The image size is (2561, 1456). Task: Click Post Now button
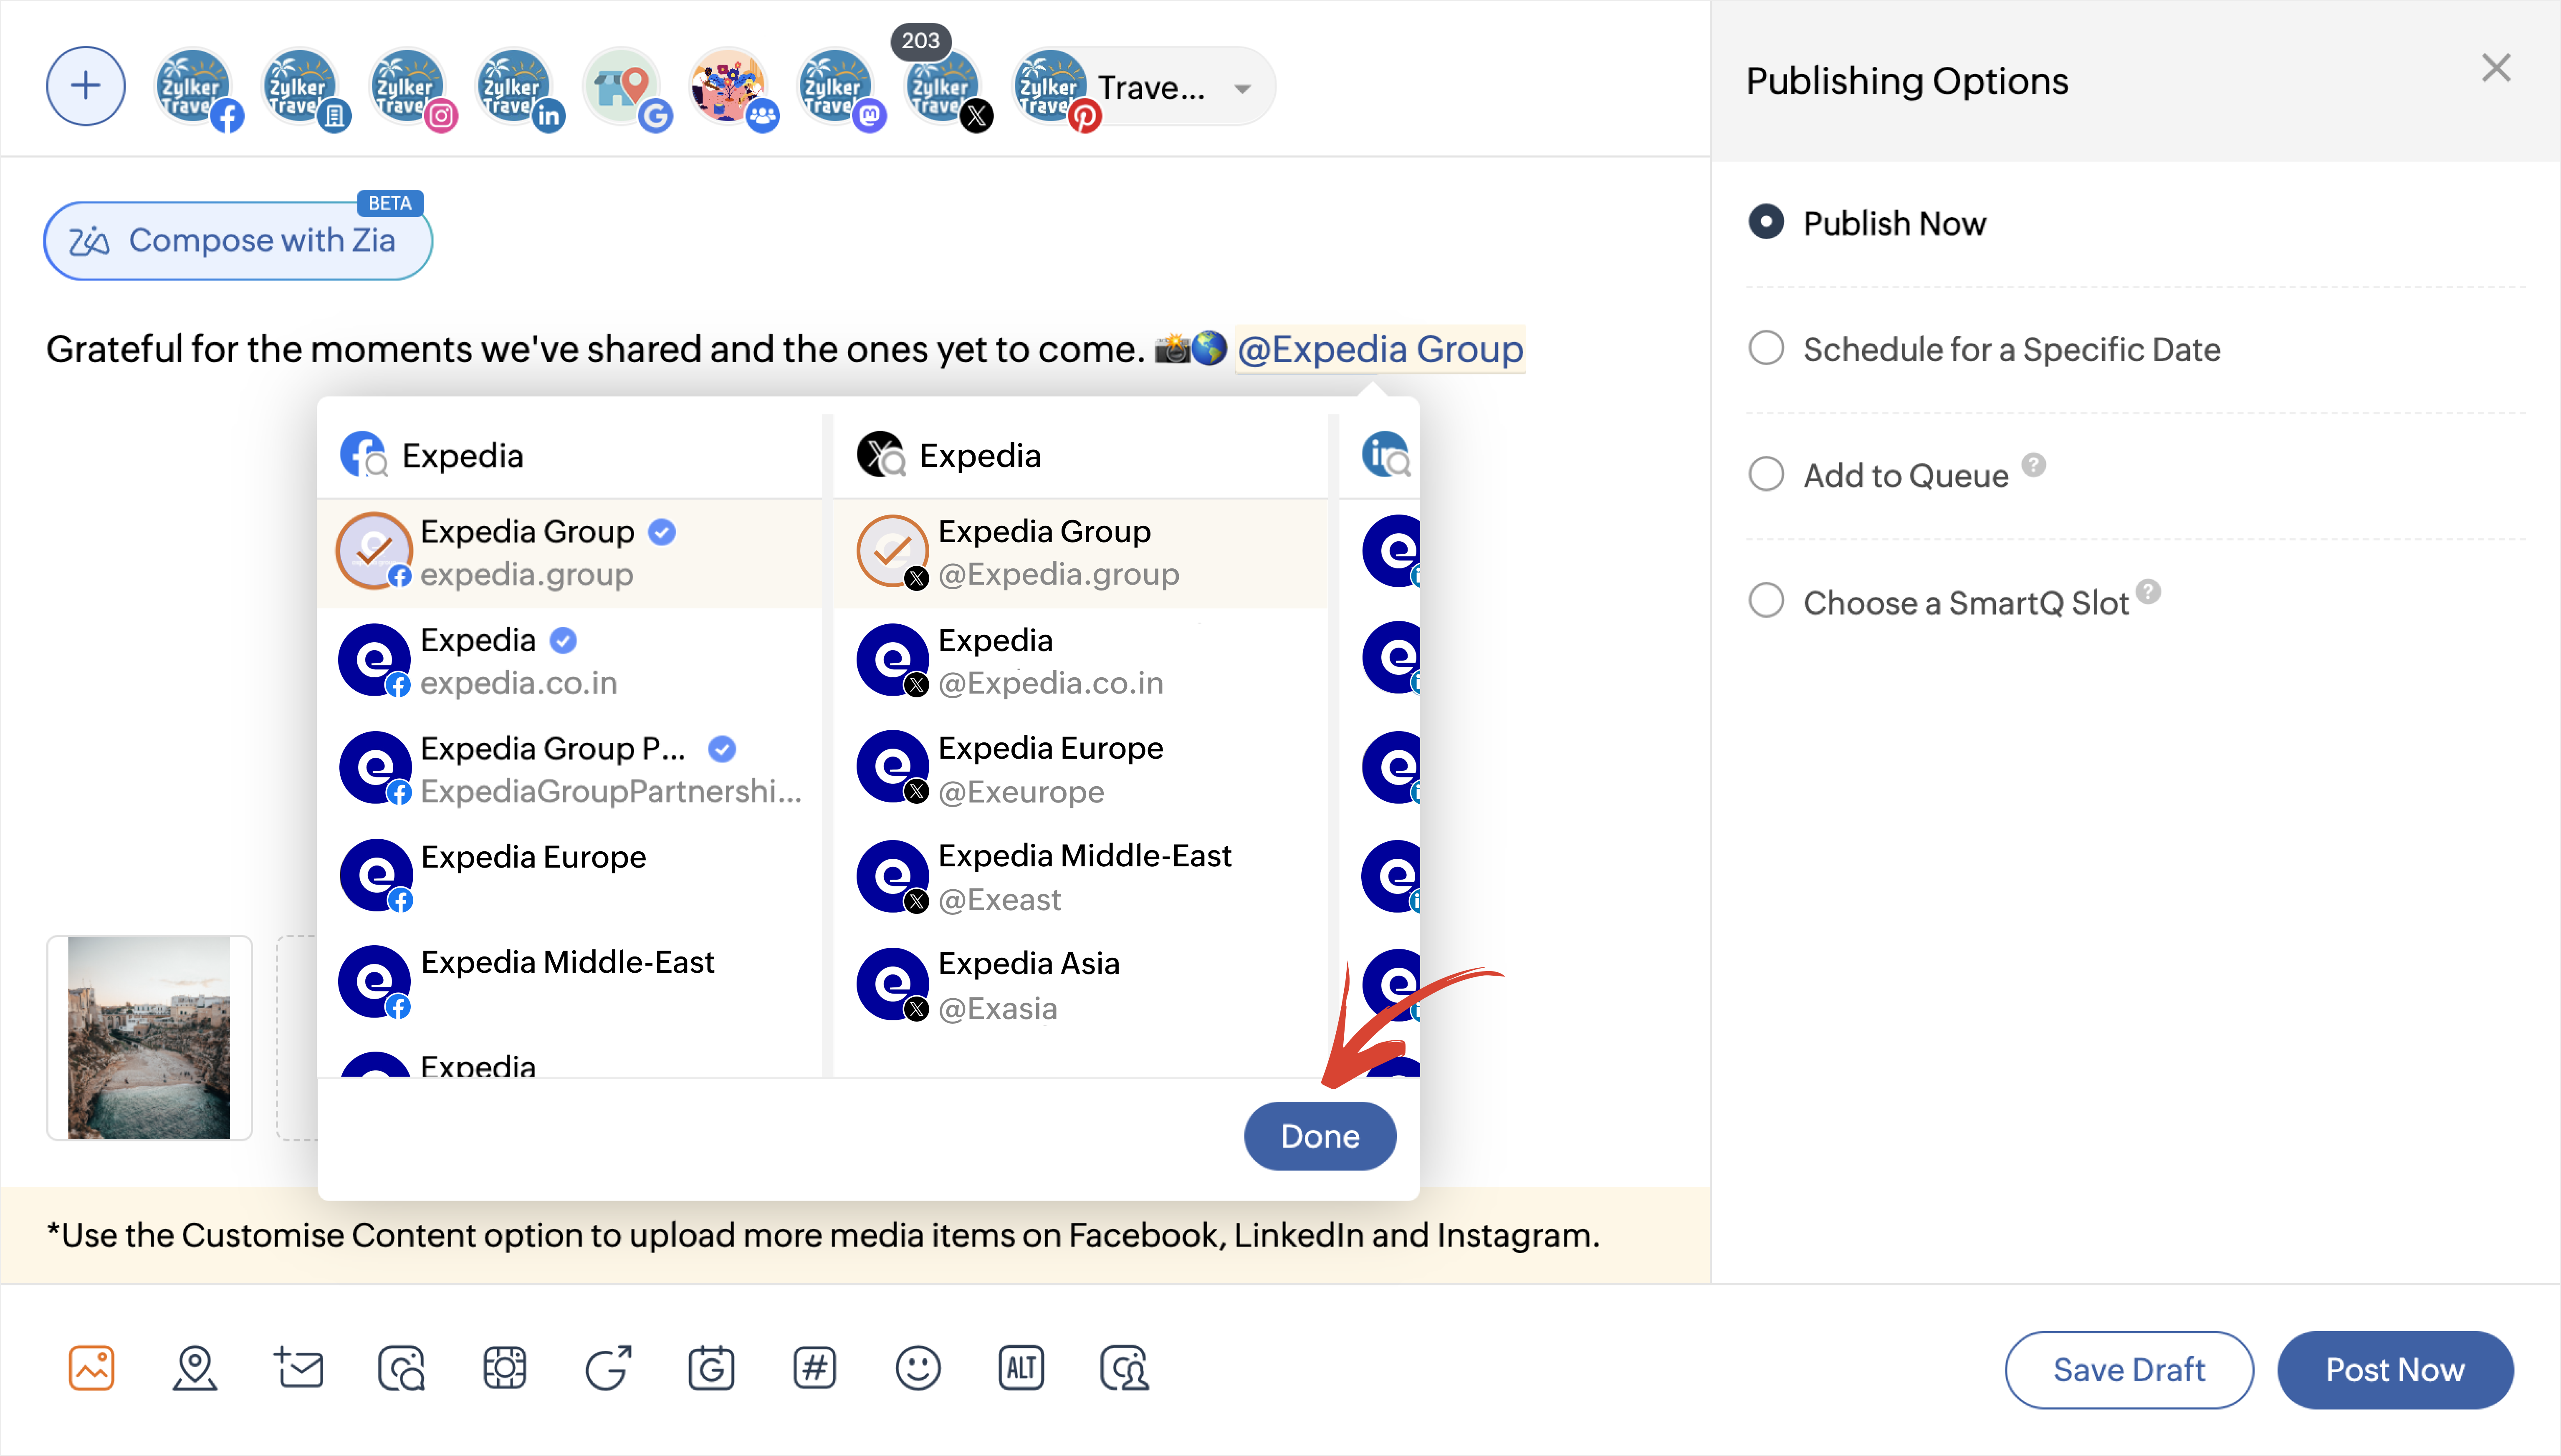pyautogui.click(x=2395, y=1369)
